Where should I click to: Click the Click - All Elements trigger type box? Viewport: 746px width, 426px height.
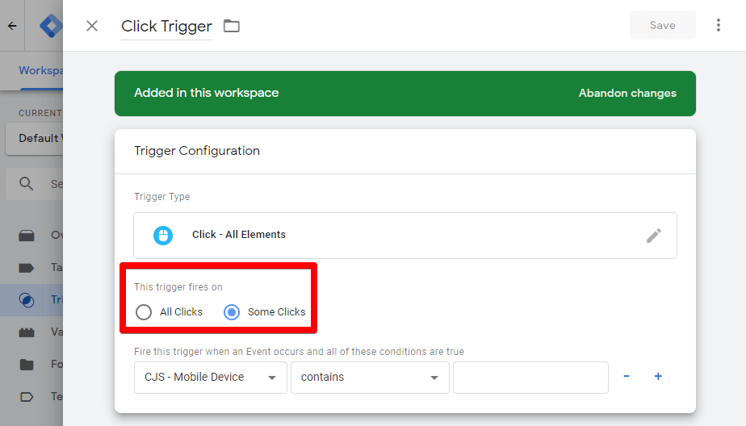[404, 236]
